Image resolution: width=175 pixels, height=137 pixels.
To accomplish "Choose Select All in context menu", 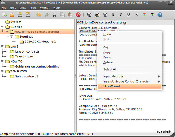I will coord(130,69).
